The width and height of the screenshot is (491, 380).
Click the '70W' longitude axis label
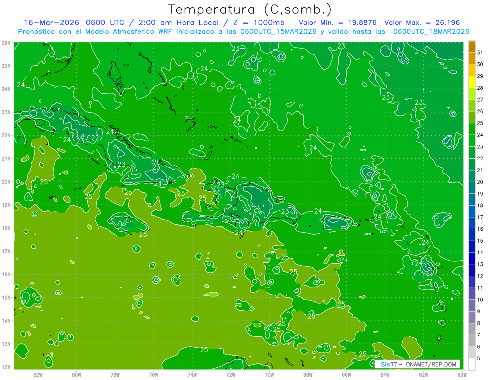point(269,374)
